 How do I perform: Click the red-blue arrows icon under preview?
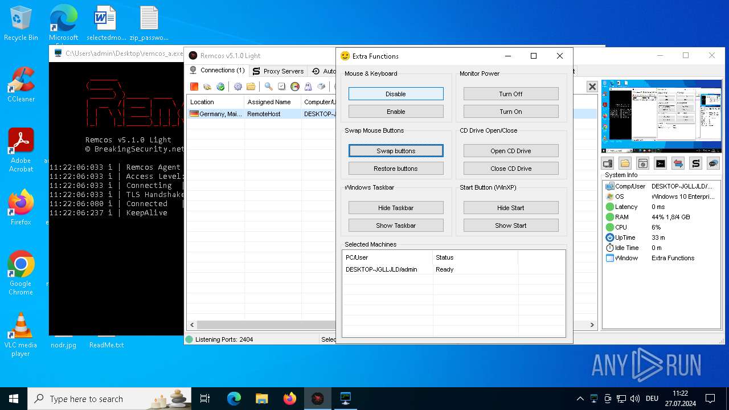coord(678,163)
